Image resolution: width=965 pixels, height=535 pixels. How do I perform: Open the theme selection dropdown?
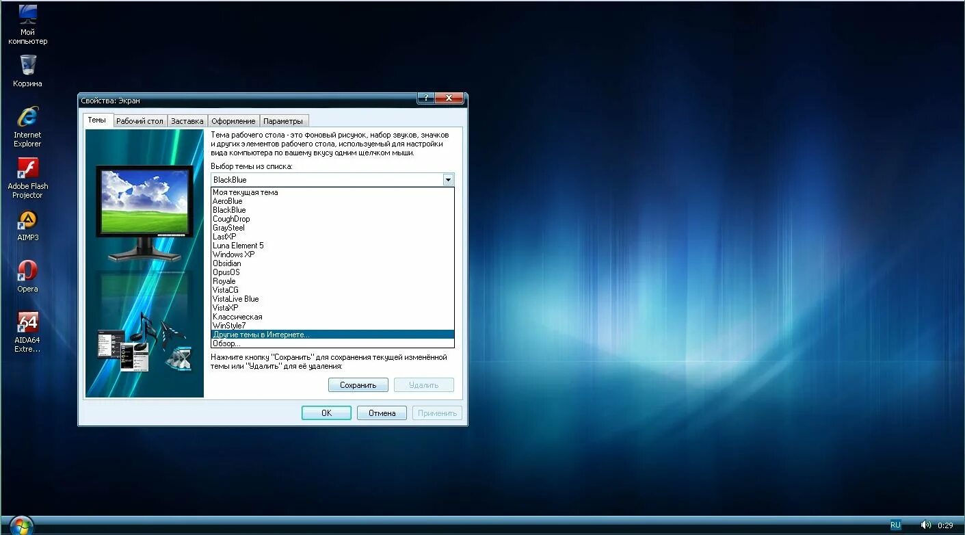pyautogui.click(x=448, y=179)
